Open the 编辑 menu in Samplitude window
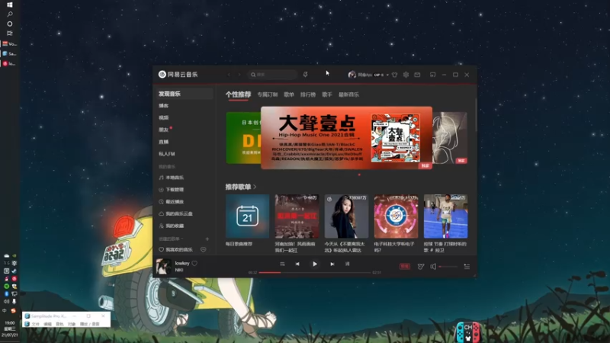The height and width of the screenshot is (343, 610). pyautogui.click(x=47, y=324)
